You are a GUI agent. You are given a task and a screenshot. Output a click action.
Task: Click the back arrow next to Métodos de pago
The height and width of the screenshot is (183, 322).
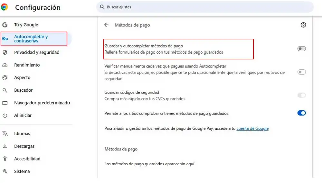[106, 25]
